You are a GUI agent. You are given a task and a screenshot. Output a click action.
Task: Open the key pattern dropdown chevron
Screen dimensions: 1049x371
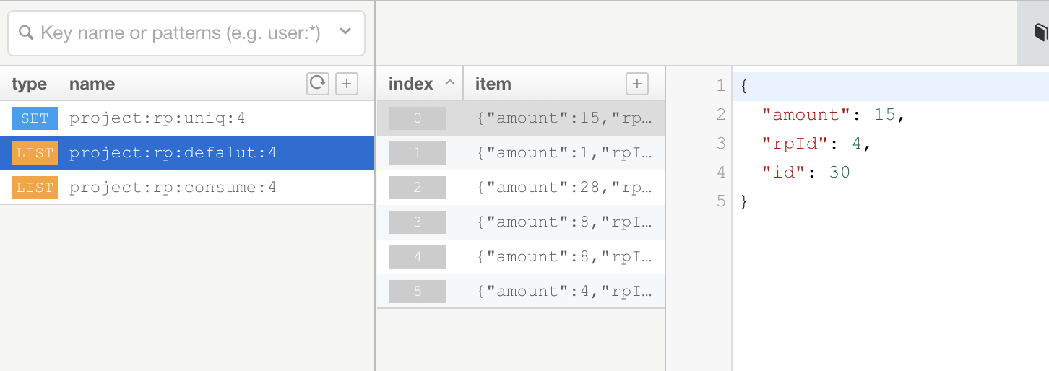pos(345,32)
